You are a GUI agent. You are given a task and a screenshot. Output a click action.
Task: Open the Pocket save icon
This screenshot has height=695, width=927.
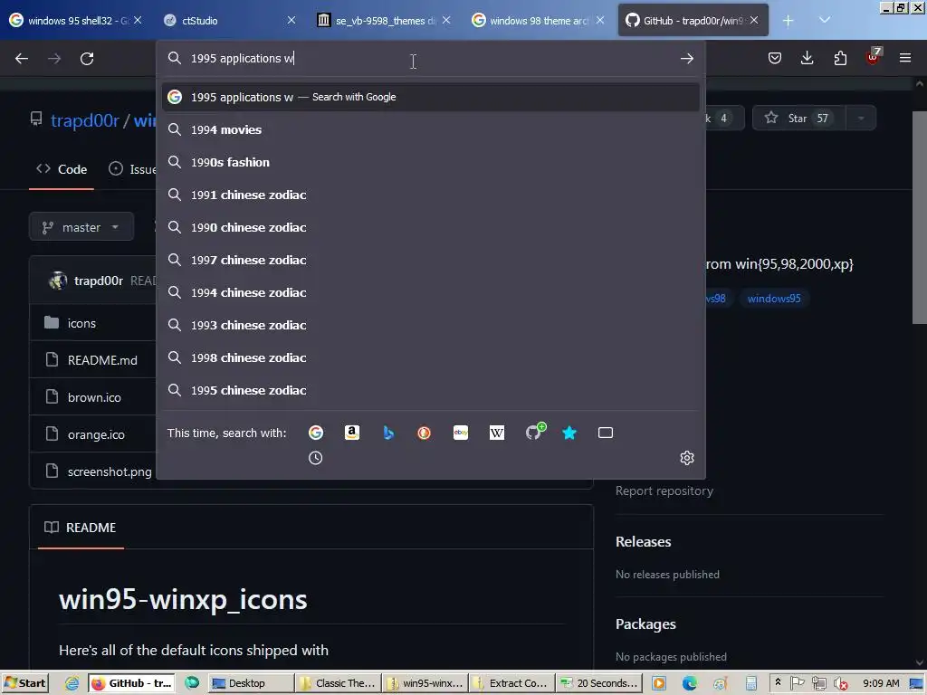[775, 58]
